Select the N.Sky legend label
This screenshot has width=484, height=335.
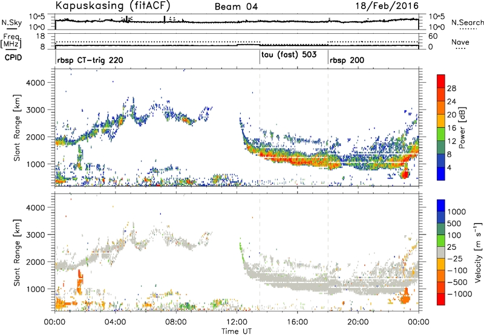11,22
